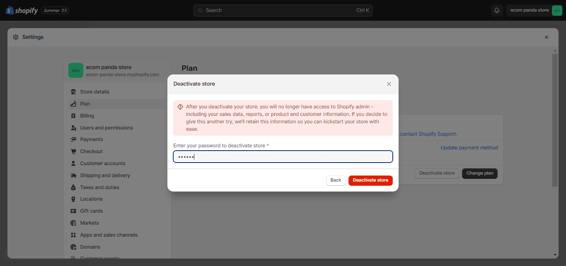Select the Billing card icon in sidebar
Image resolution: width=566 pixels, height=266 pixels.
point(73,115)
